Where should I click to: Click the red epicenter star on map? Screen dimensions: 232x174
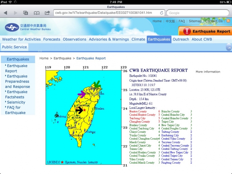(x=85, y=110)
